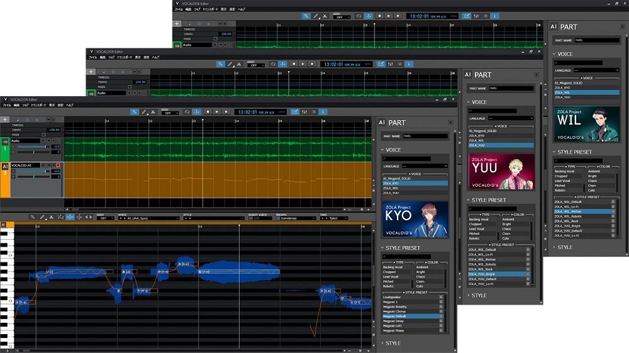Click the highlighted pitch curve tool in piano roll toolbar
The image size is (629, 353).
(x=70, y=217)
